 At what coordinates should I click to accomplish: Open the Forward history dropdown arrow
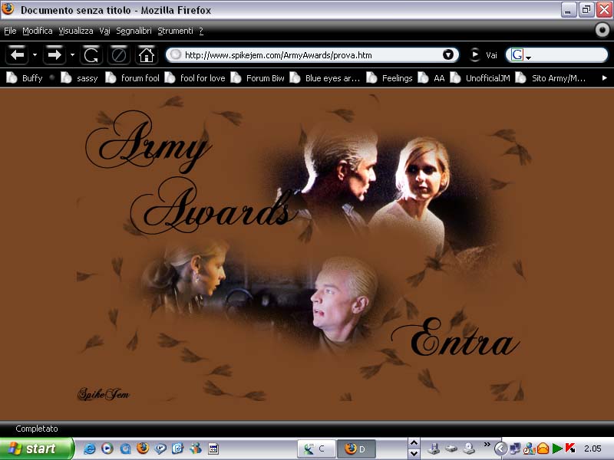(x=72, y=54)
